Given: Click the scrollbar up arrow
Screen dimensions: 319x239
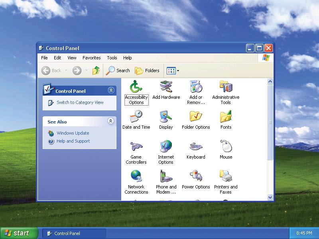Looking at the screenshot, I should pos(270,82).
